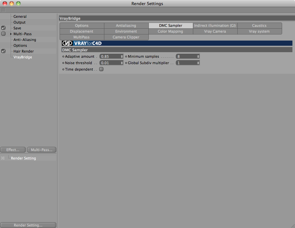
Task: Click the bottom Render Setting... button
Action: (28, 225)
